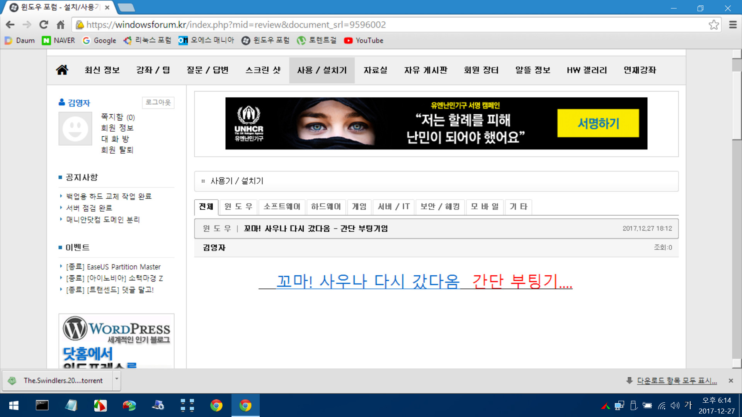Open the Daum bookmark
This screenshot has width=742, height=417.
20,41
